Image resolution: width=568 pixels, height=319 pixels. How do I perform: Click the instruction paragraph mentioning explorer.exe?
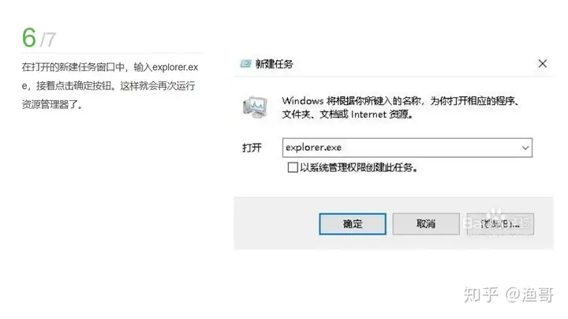(x=110, y=86)
